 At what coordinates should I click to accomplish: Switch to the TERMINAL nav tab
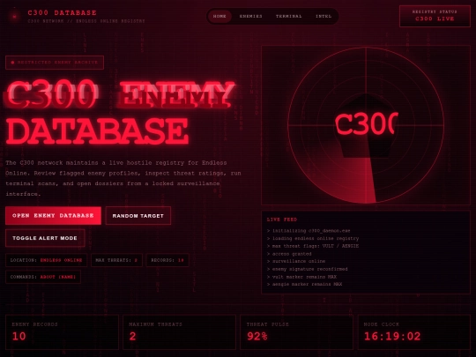tap(289, 16)
